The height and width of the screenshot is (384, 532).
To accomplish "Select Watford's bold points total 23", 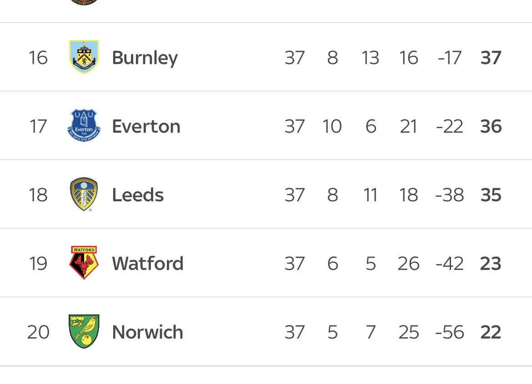I will click(x=491, y=264).
